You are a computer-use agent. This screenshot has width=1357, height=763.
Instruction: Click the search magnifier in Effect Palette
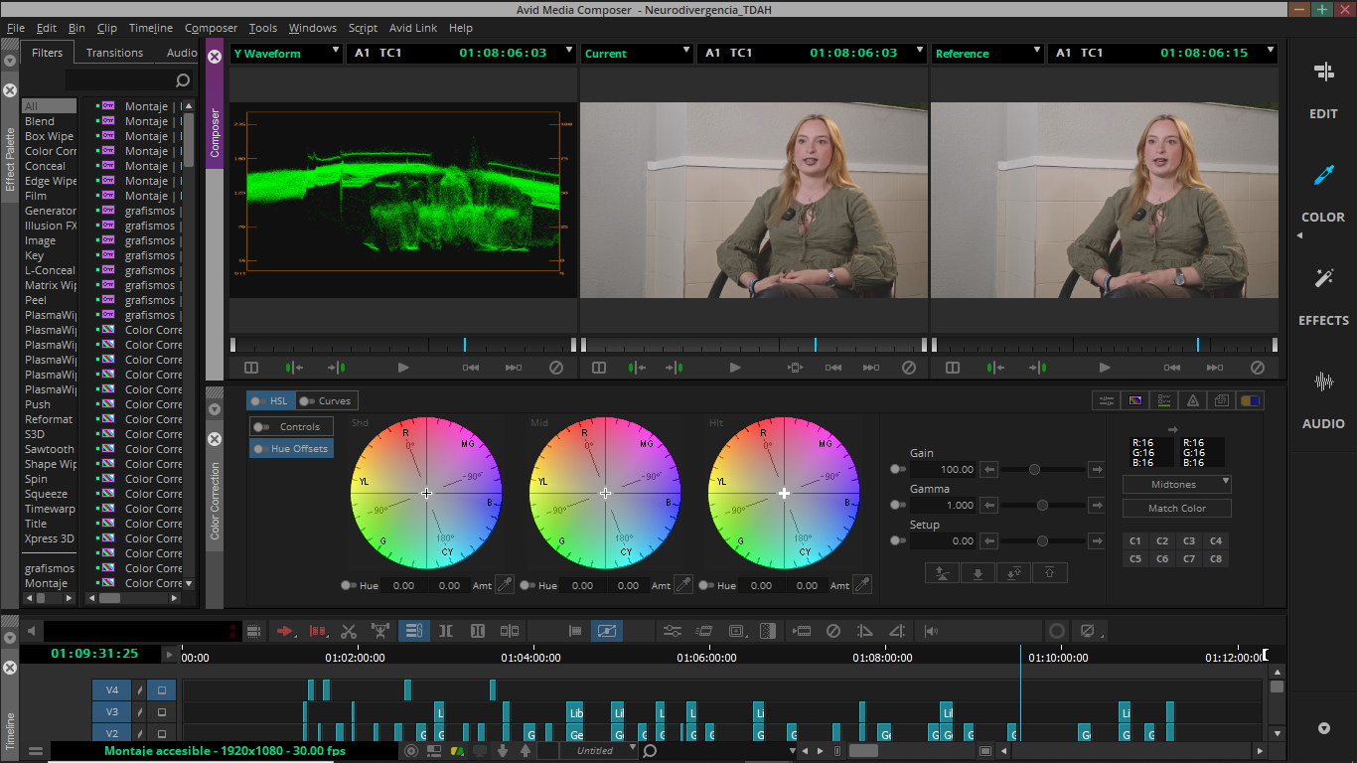(183, 80)
